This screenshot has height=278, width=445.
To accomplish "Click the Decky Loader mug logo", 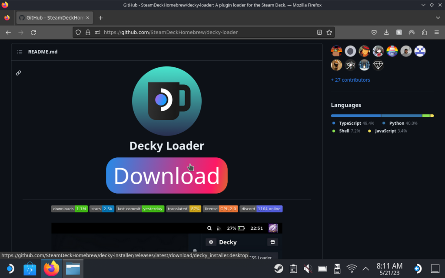I will (166, 101).
